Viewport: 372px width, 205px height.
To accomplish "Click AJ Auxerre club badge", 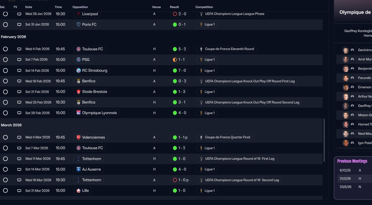I will click(78, 169).
